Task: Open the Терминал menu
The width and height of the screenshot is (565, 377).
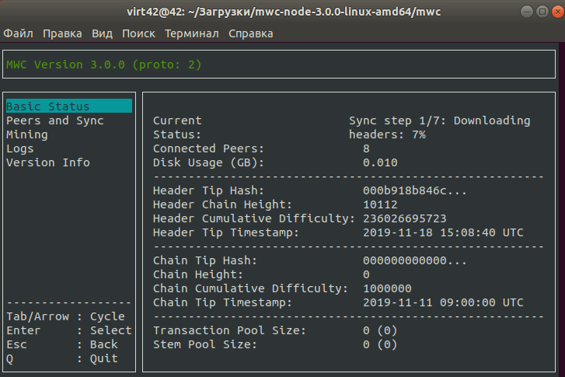Action: point(192,33)
